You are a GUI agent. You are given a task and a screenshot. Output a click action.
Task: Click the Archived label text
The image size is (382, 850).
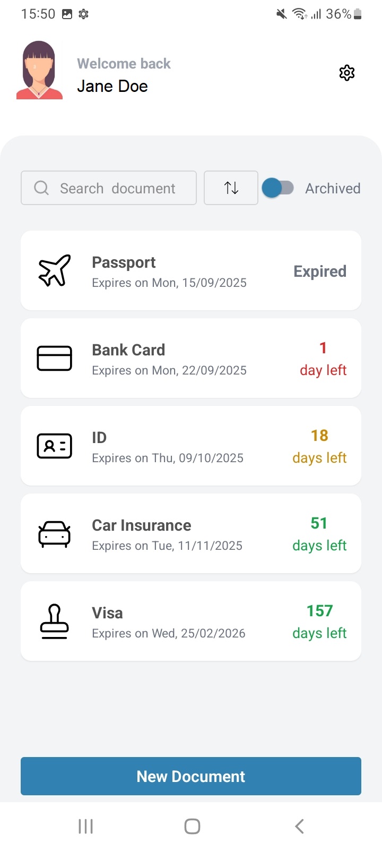(333, 189)
